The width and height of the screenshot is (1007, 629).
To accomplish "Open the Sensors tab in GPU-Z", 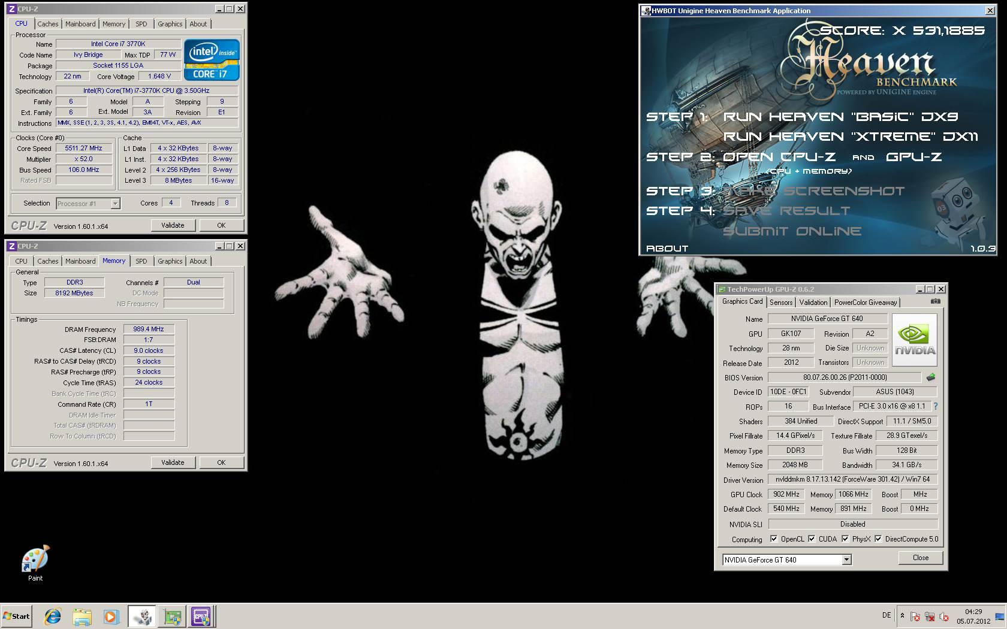I will point(781,303).
